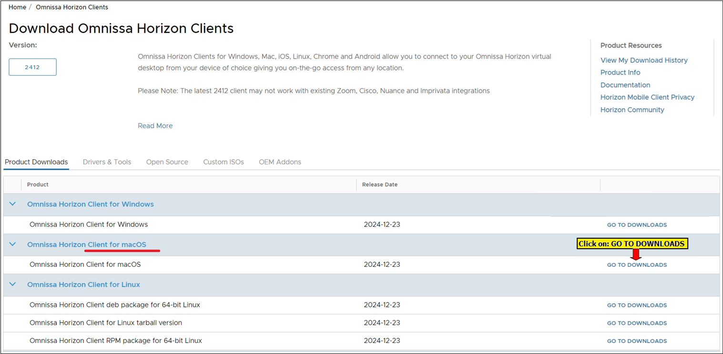Click the Product Resources heading

click(631, 45)
